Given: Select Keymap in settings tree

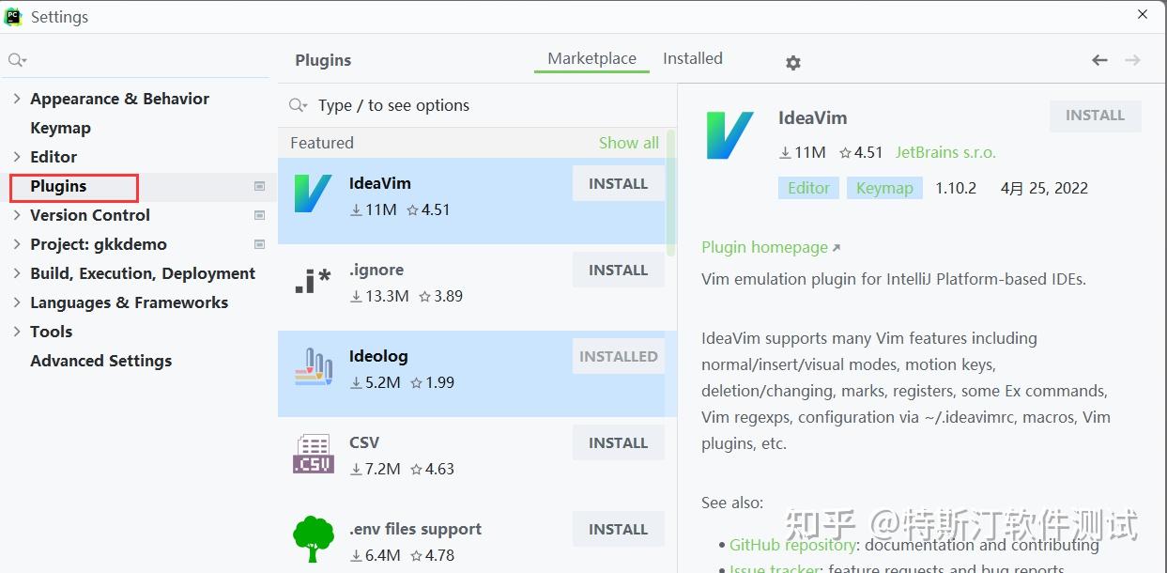Looking at the screenshot, I should 60,128.
